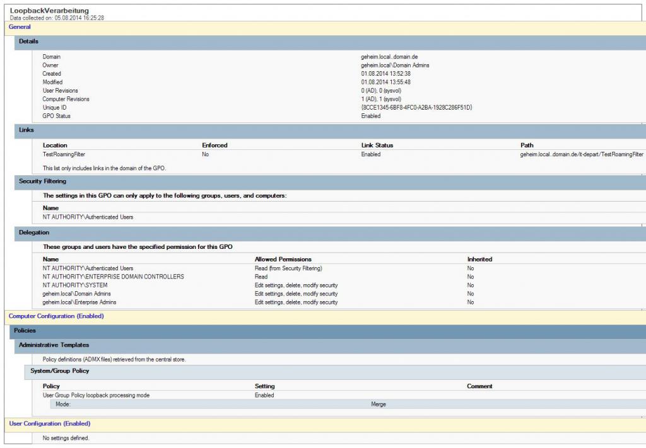Image resolution: width=646 pixels, height=448 pixels.
Task: Select the User Revisions value 0 (AD), 0 (sysvol)
Action: coord(381,91)
